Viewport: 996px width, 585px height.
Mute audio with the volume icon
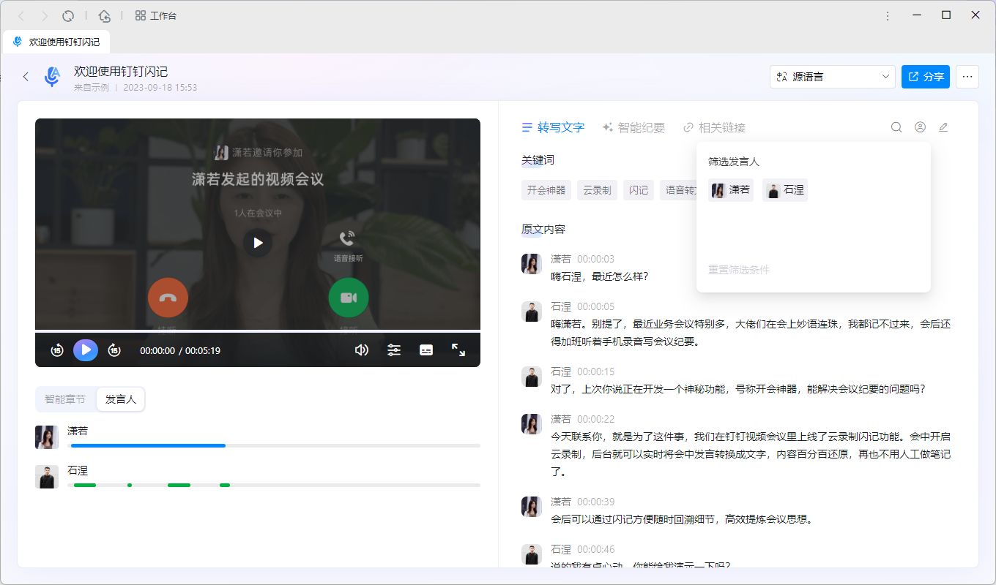[361, 350]
